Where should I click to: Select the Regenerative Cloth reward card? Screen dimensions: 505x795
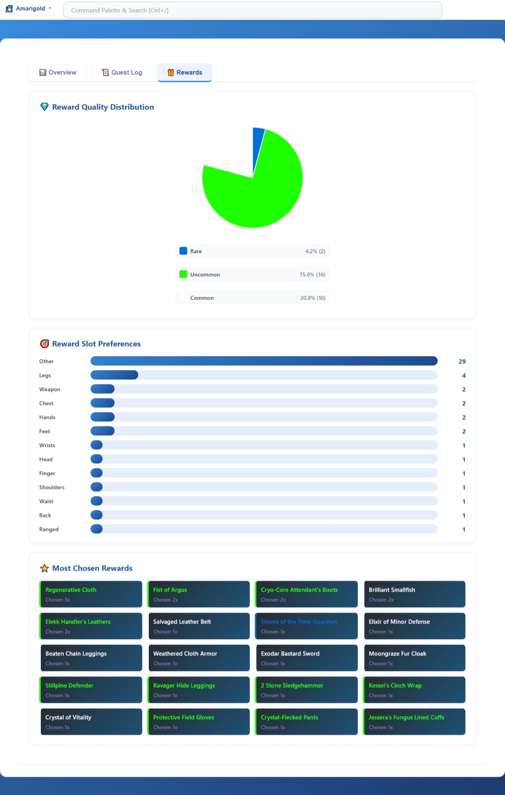(x=91, y=594)
